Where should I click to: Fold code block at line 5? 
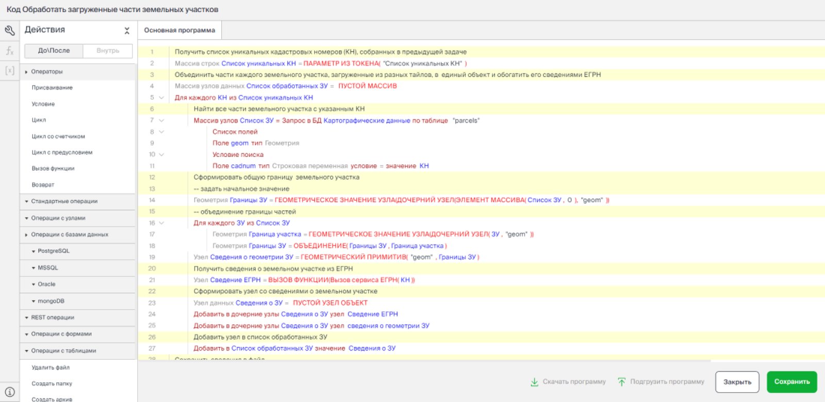(x=161, y=98)
